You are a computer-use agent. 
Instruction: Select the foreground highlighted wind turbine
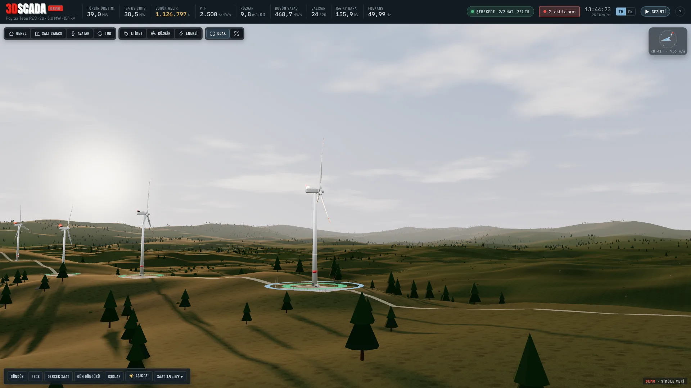pos(315,230)
